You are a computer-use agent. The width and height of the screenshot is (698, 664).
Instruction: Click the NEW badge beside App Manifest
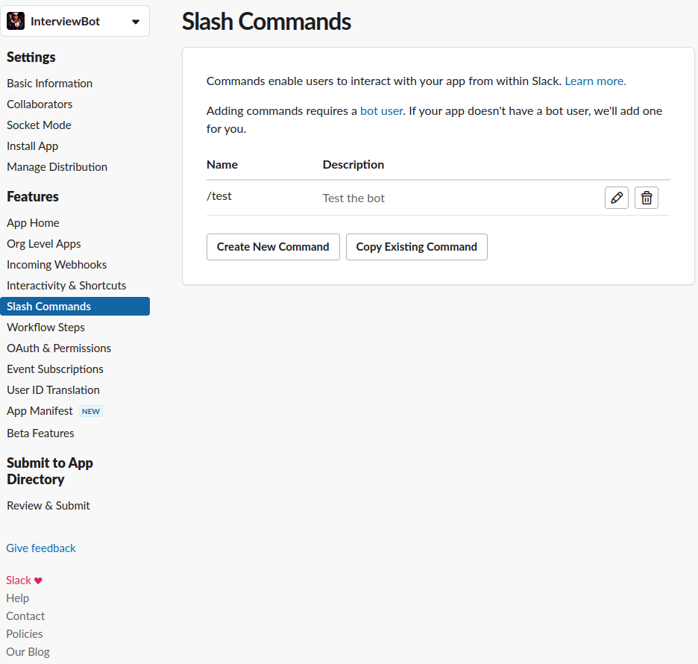91,411
